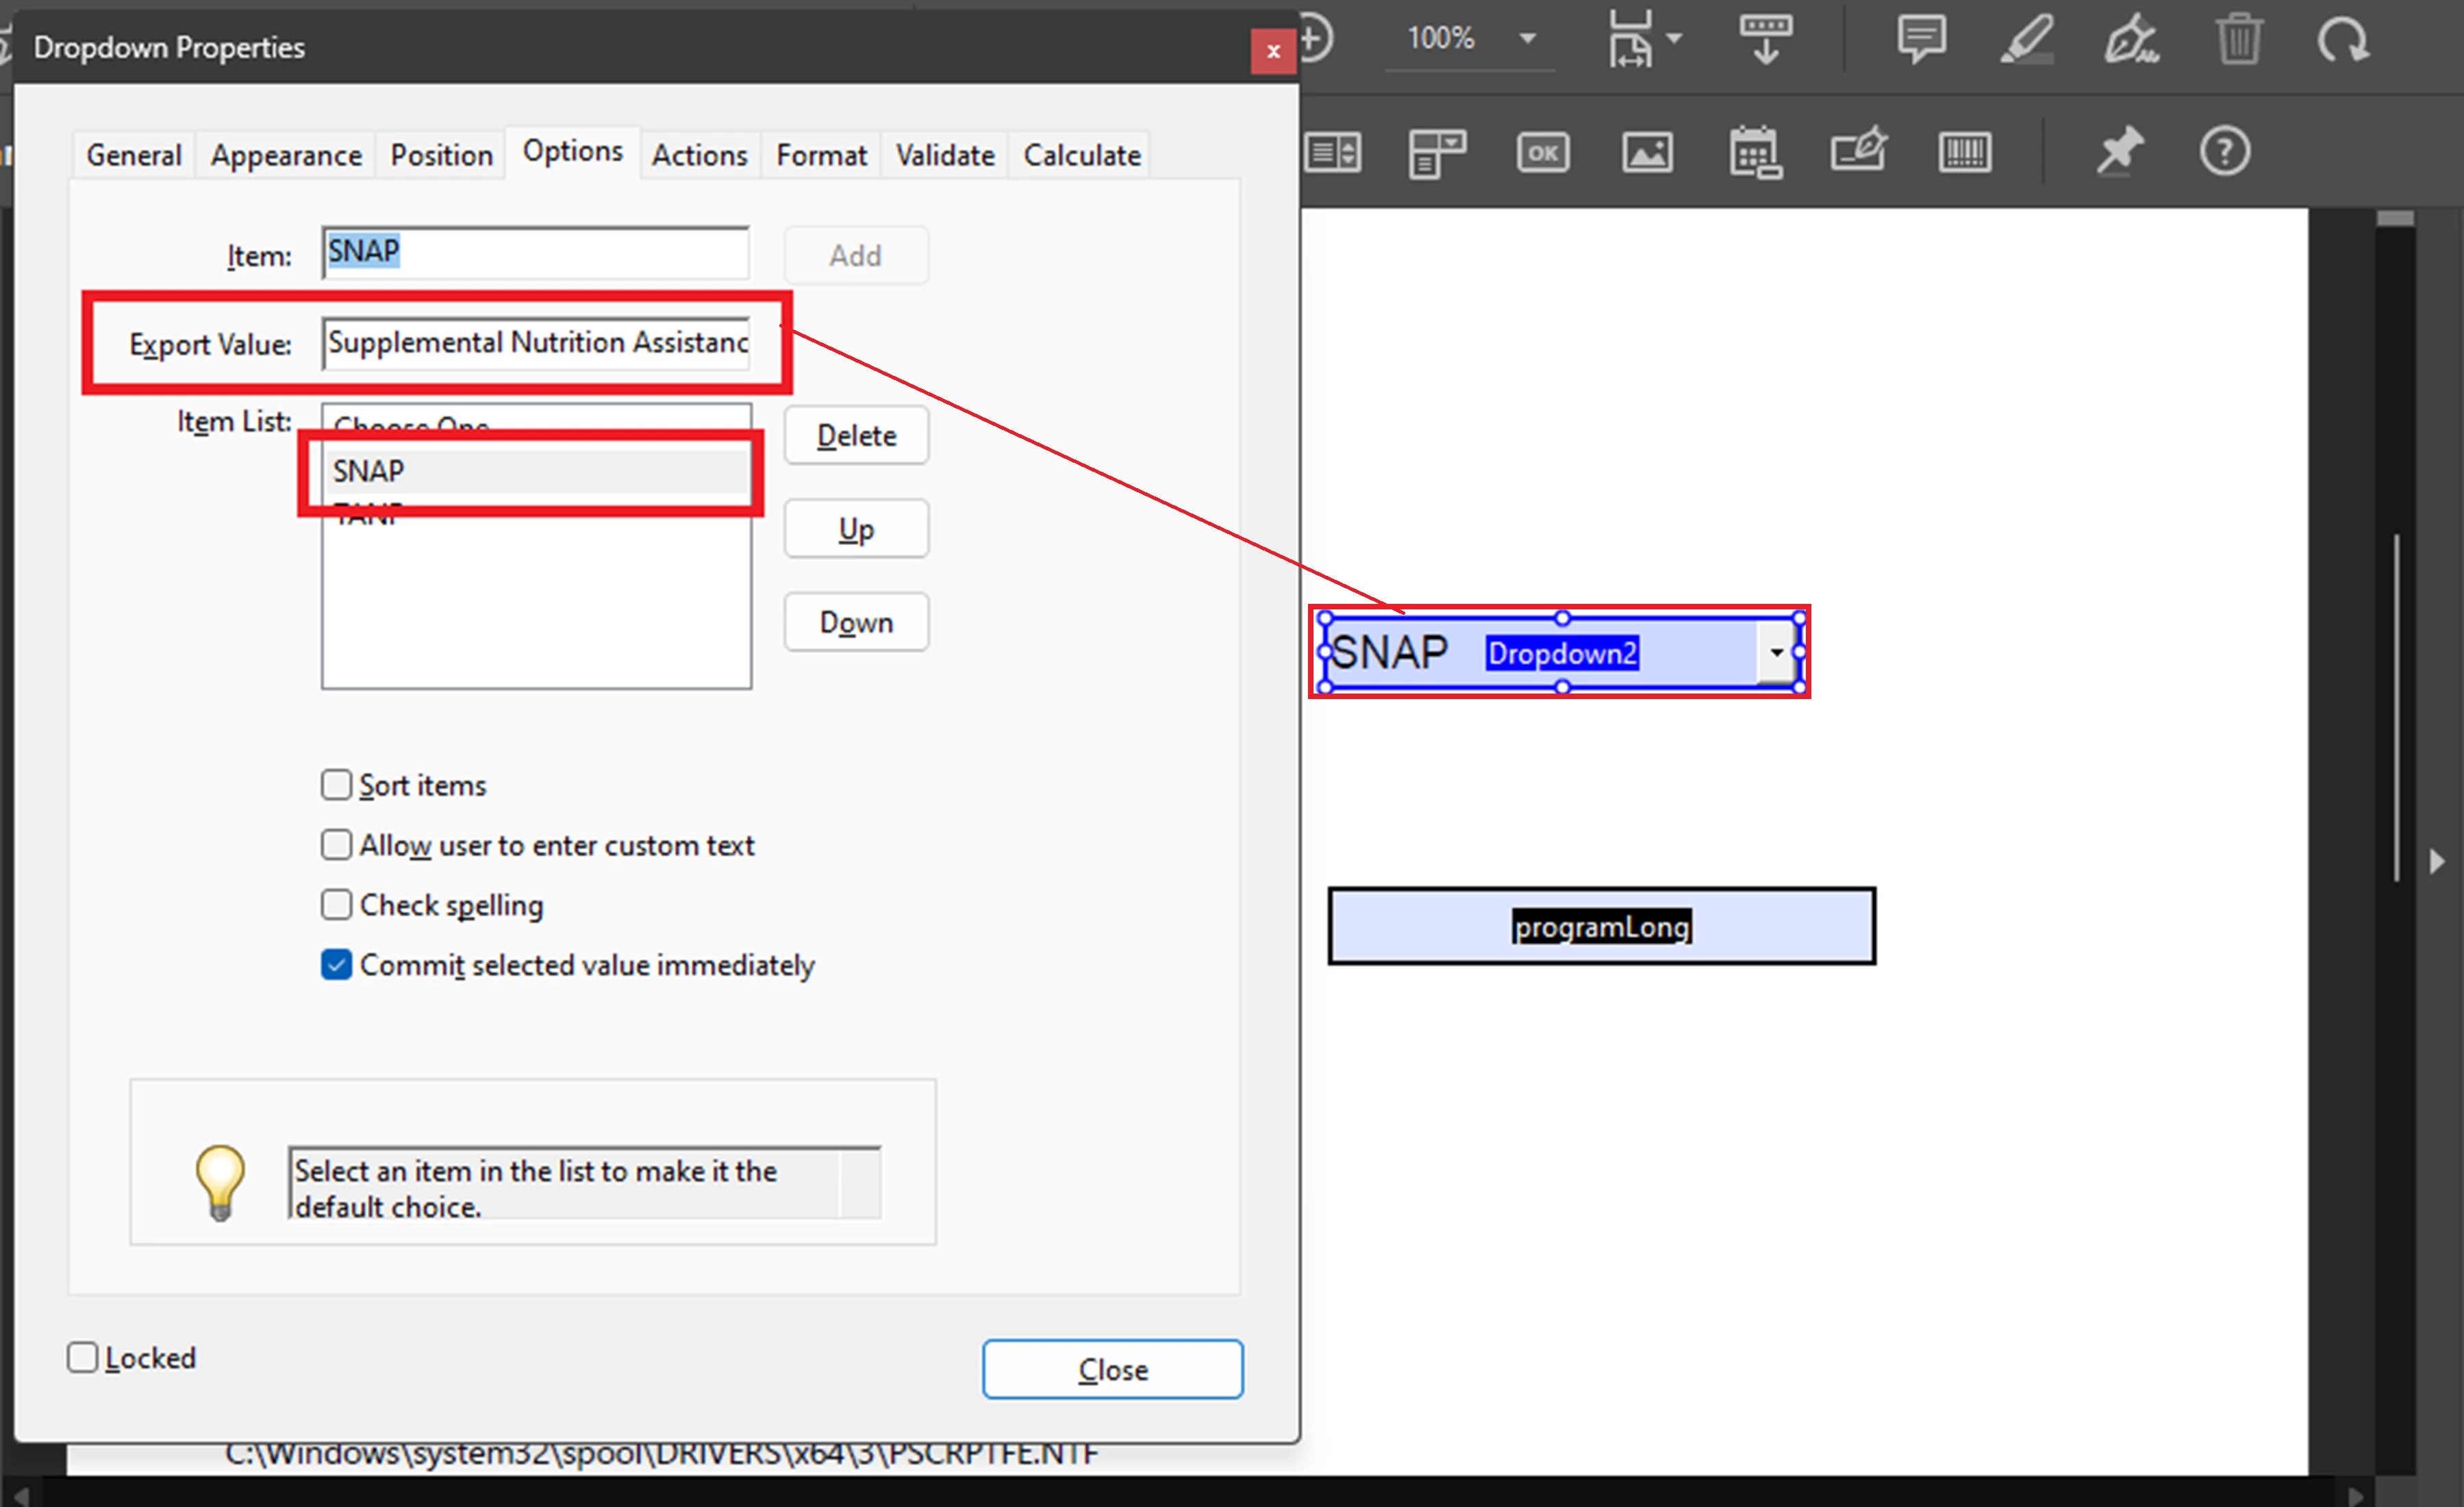
Task: Enable the Sort items checkbox
Action: (337, 785)
